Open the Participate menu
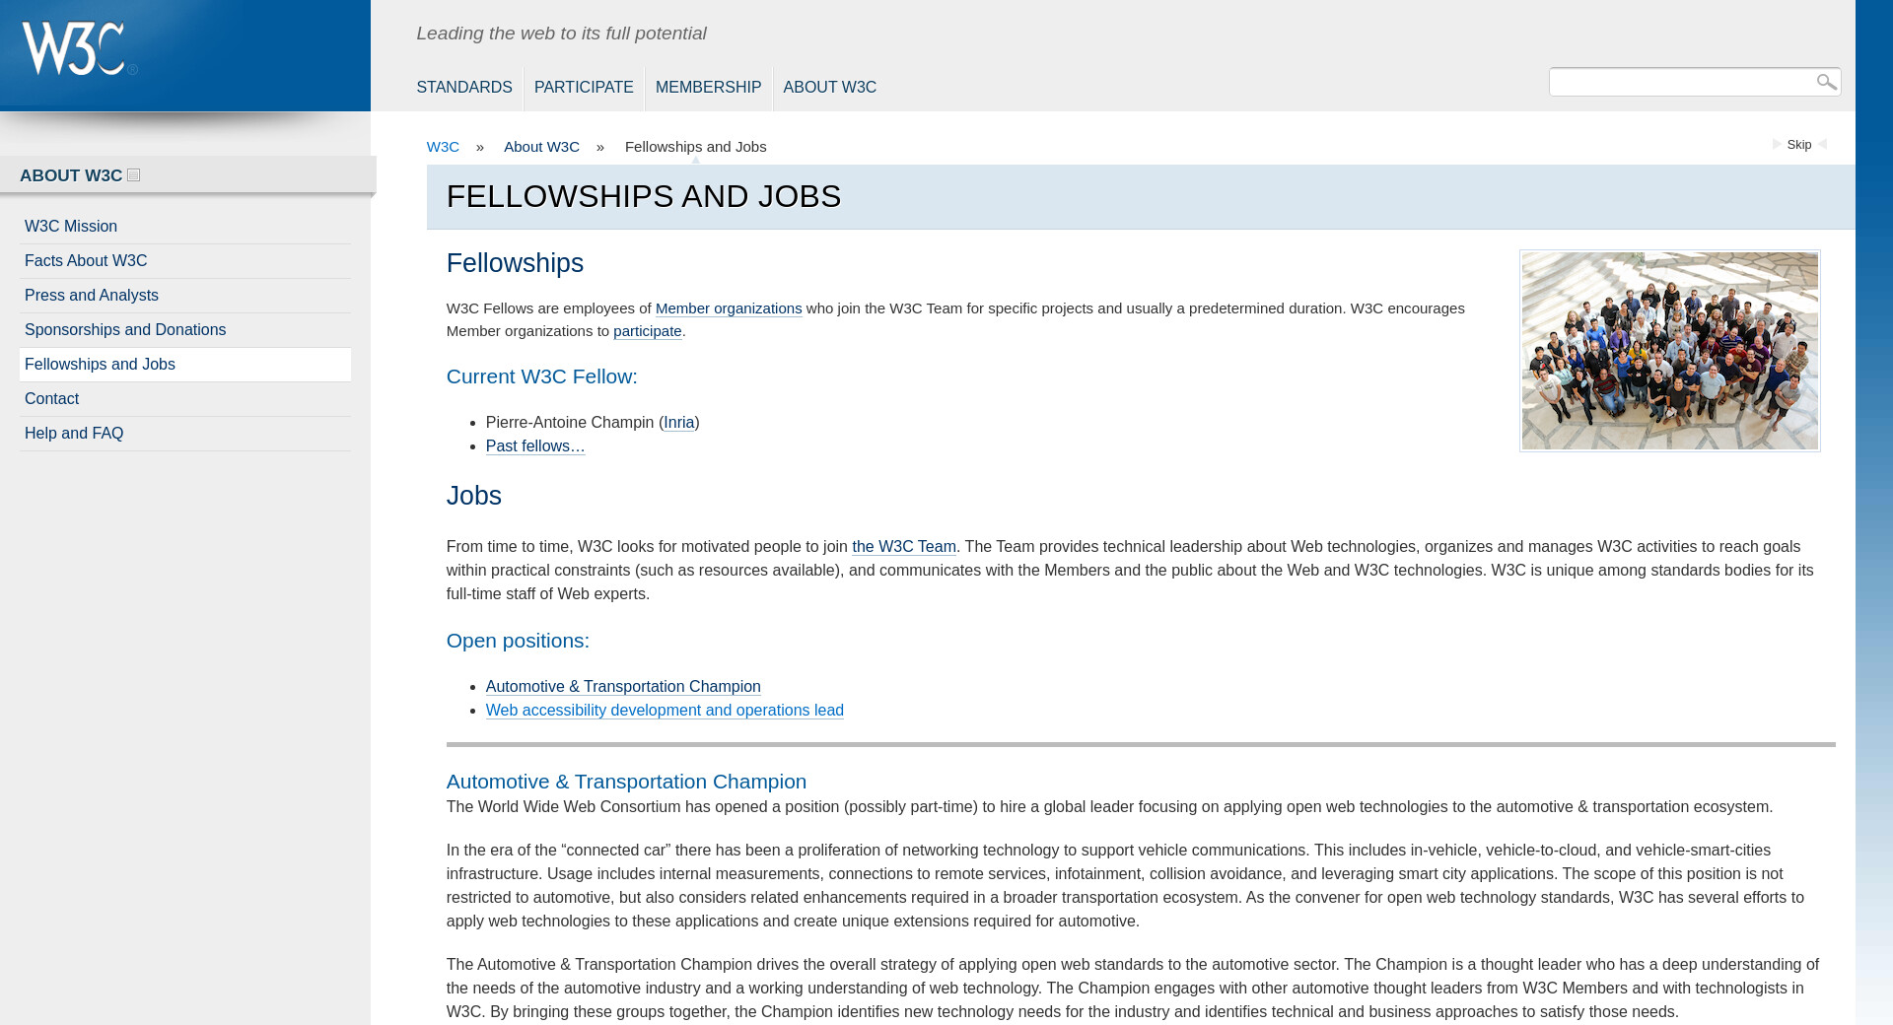Image resolution: width=1893 pixels, height=1025 pixels. (584, 88)
